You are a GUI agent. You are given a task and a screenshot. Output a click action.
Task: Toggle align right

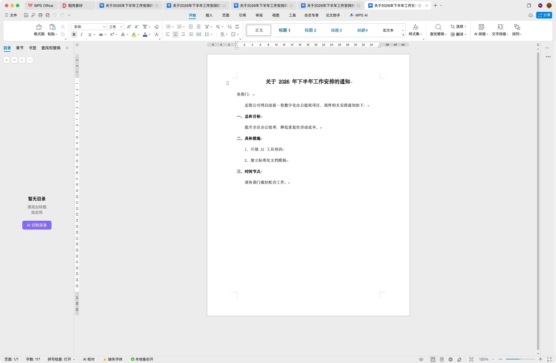point(183,34)
